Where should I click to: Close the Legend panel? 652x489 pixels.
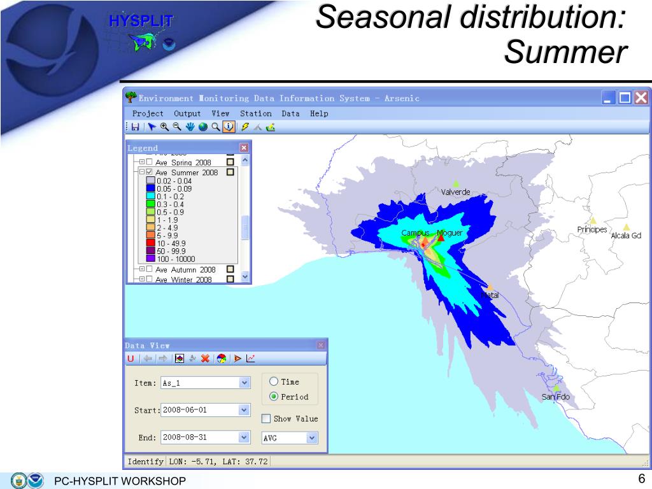point(244,148)
